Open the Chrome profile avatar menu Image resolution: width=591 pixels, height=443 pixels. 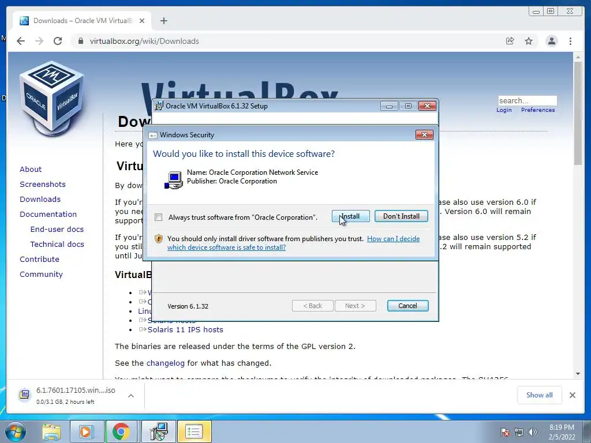click(552, 41)
